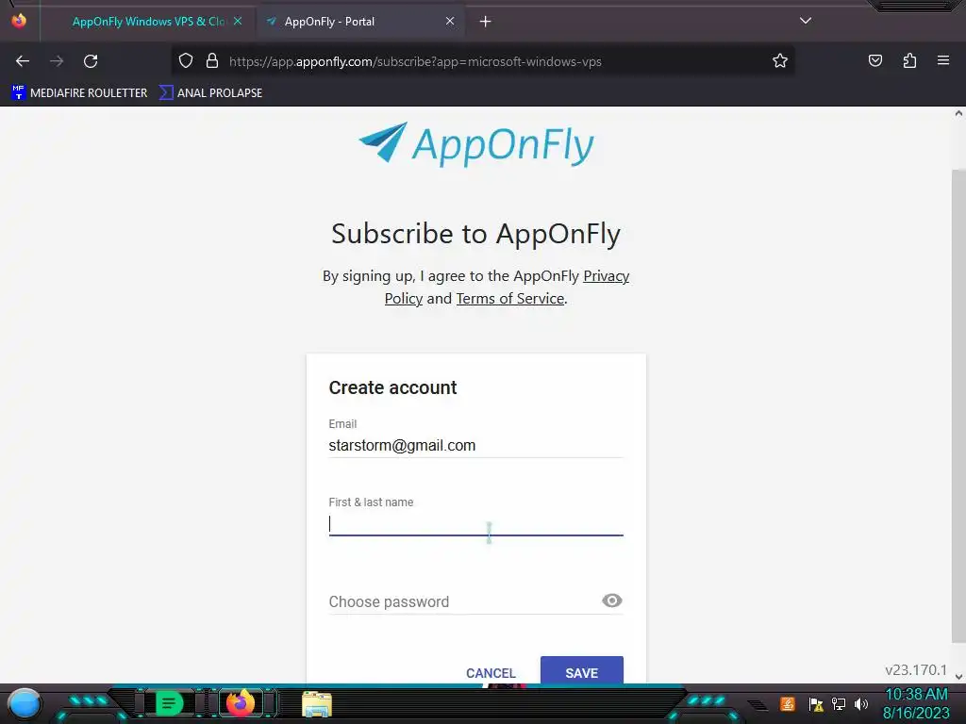Open the tracking protection shield icon
The image size is (966, 724).
point(186,61)
